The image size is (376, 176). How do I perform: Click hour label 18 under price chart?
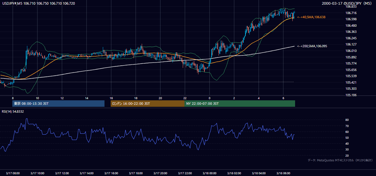pyautogui.click(x=136, y=98)
